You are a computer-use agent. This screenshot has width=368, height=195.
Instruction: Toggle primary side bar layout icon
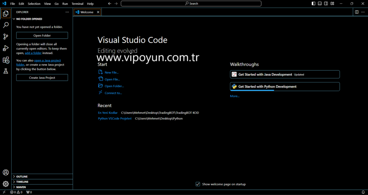tap(313, 4)
